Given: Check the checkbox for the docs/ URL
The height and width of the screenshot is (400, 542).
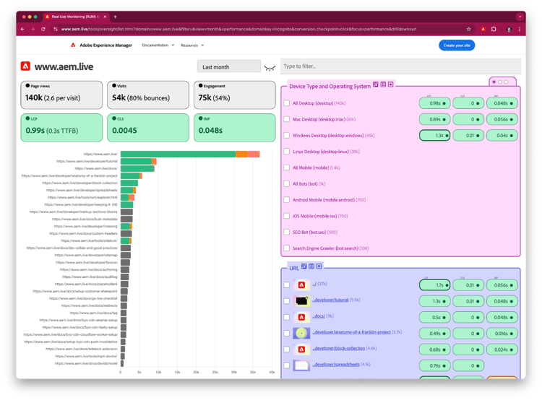Looking at the screenshot, I should 287,317.
